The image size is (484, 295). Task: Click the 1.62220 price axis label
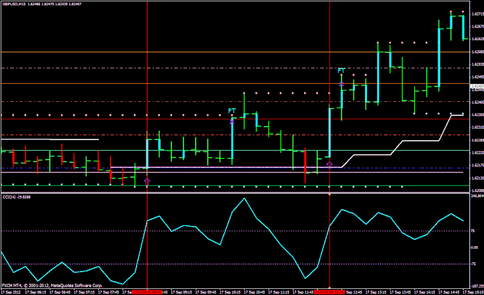pyautogui.click(x=477, y=153)
